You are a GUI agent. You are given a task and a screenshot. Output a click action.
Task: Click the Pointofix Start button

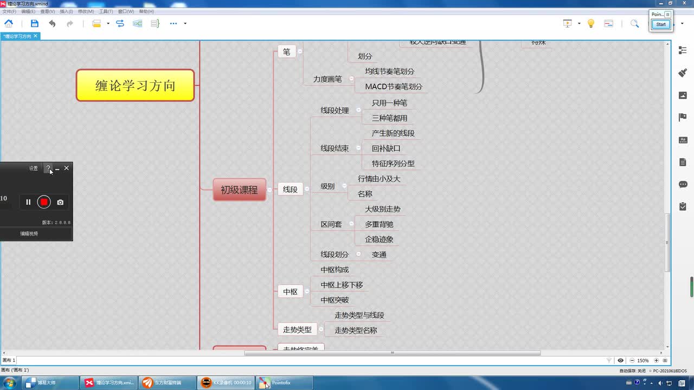click(661, 24)
